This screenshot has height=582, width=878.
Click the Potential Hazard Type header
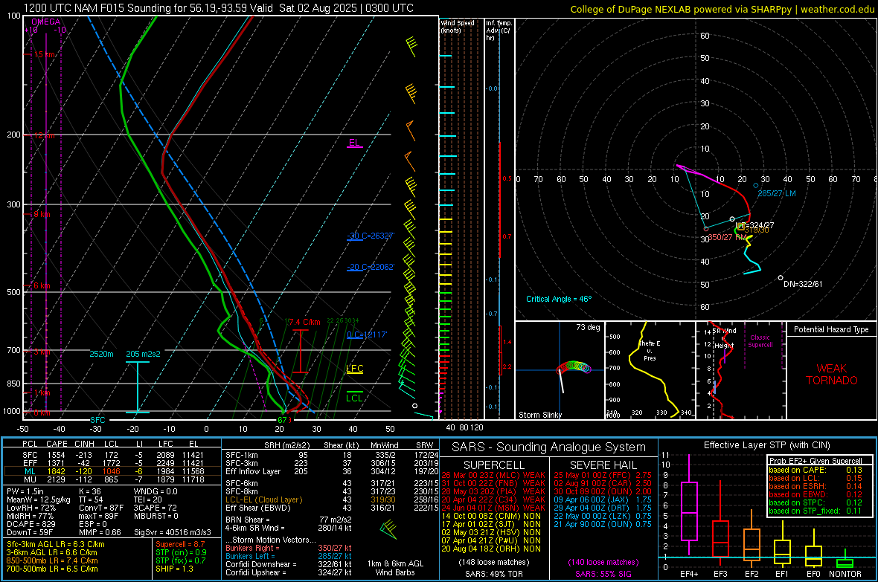[x=831, y=329]
